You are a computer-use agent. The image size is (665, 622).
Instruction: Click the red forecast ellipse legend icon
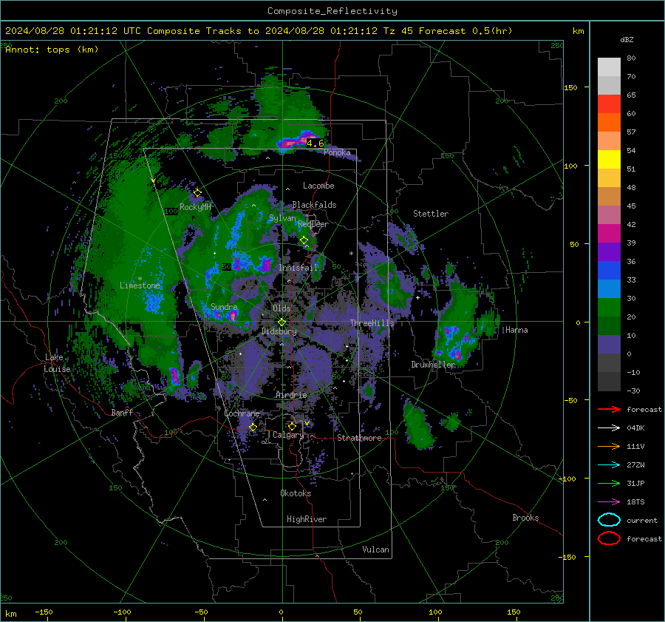(609, 538)
